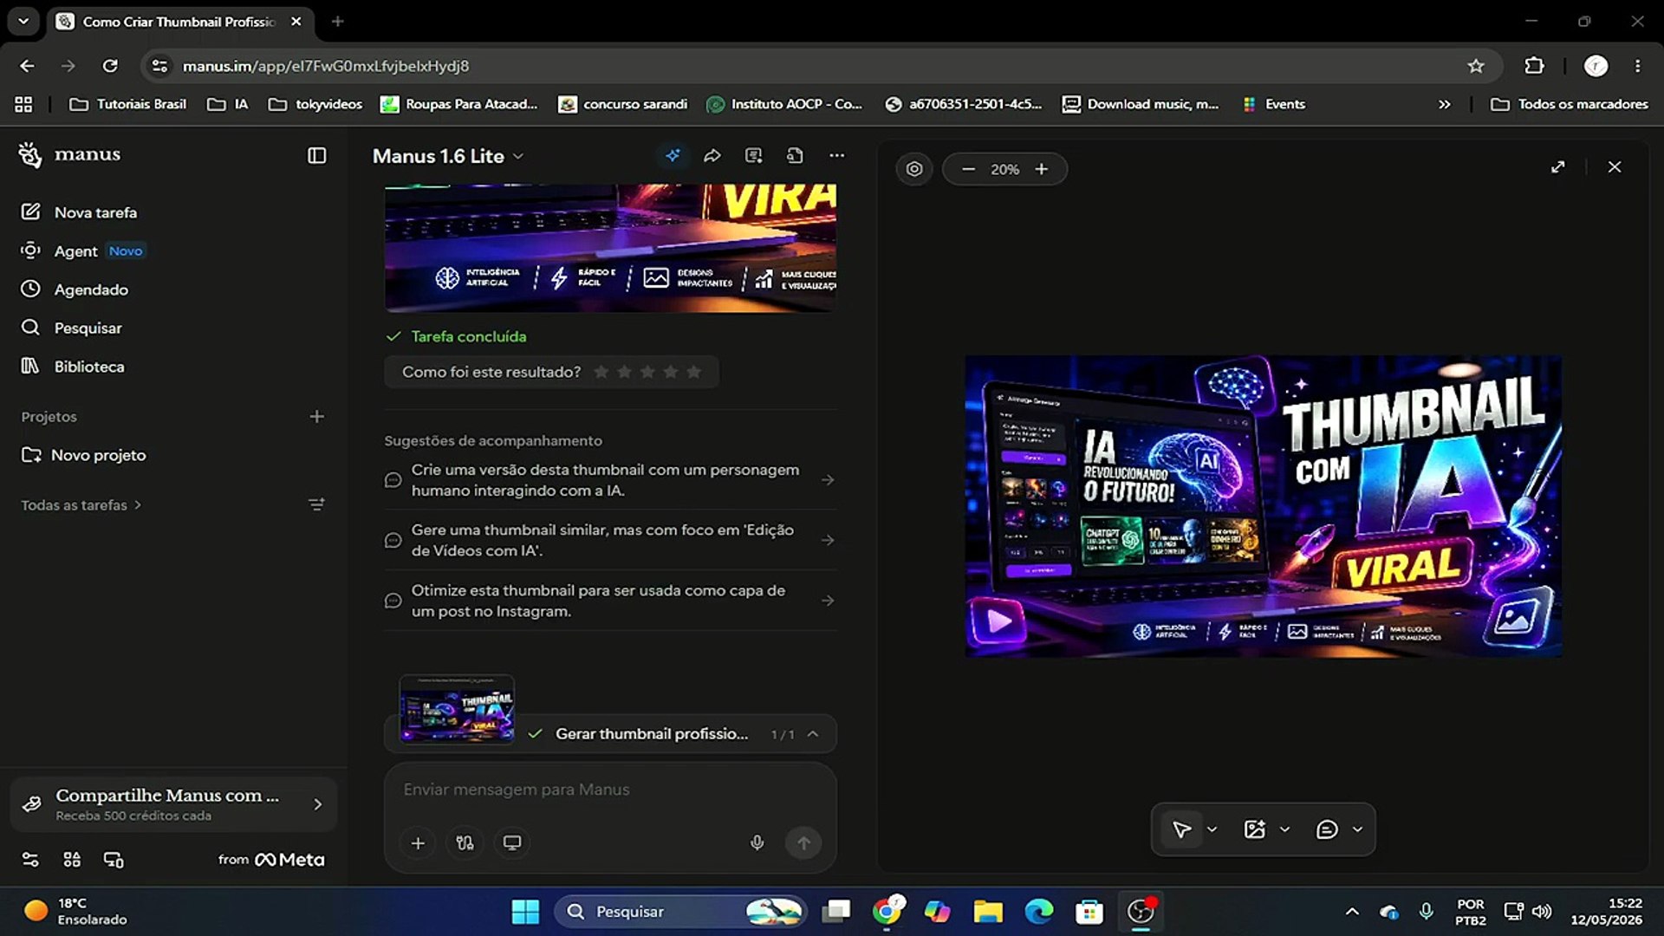Select the image edit tool
1664x936 pixels.
click(x=1254, y=829)
